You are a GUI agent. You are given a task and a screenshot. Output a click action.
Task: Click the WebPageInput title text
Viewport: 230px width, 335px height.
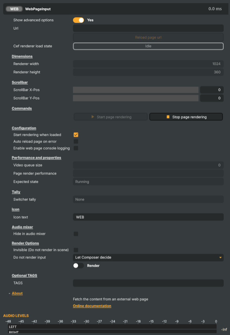click(38, 9)
